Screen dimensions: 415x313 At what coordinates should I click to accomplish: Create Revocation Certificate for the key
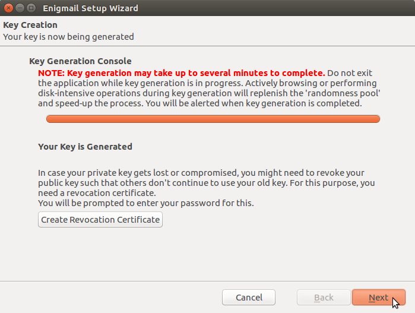pos(100,220)
